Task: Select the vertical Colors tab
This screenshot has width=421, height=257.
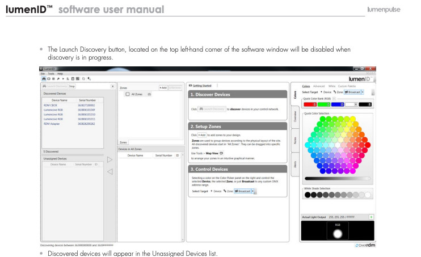Action: tap(295, 95)
